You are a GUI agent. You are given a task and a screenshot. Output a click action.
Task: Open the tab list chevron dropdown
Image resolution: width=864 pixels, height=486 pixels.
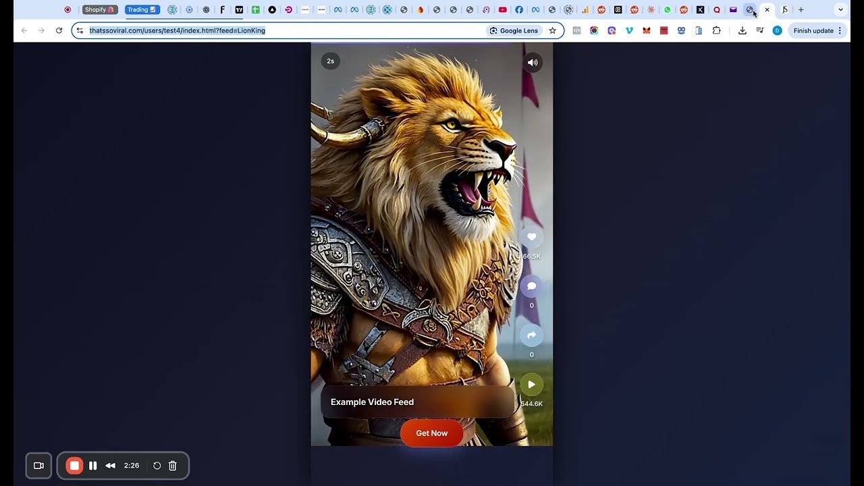coord(840,9)
